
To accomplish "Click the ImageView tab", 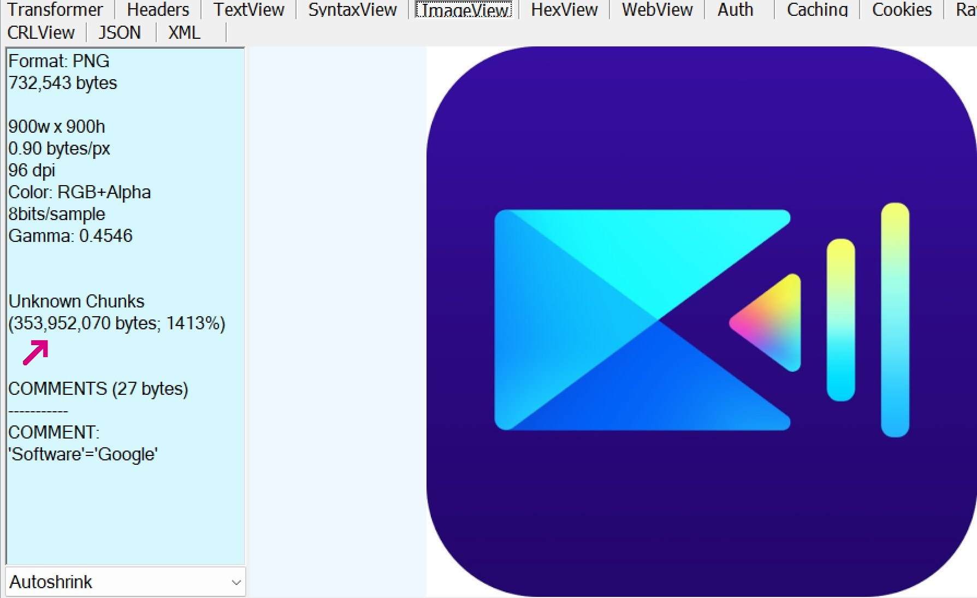I will [464, 9].
